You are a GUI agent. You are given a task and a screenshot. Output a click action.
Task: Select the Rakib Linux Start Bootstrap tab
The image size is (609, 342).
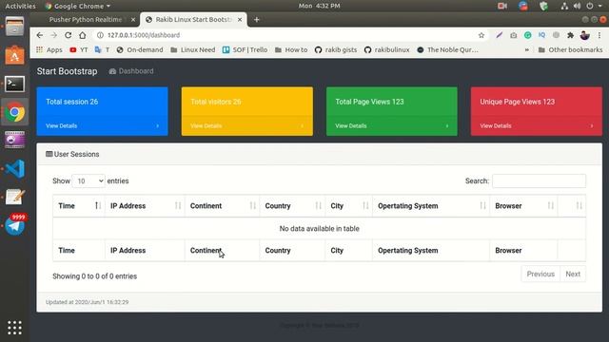click(193, 19)
